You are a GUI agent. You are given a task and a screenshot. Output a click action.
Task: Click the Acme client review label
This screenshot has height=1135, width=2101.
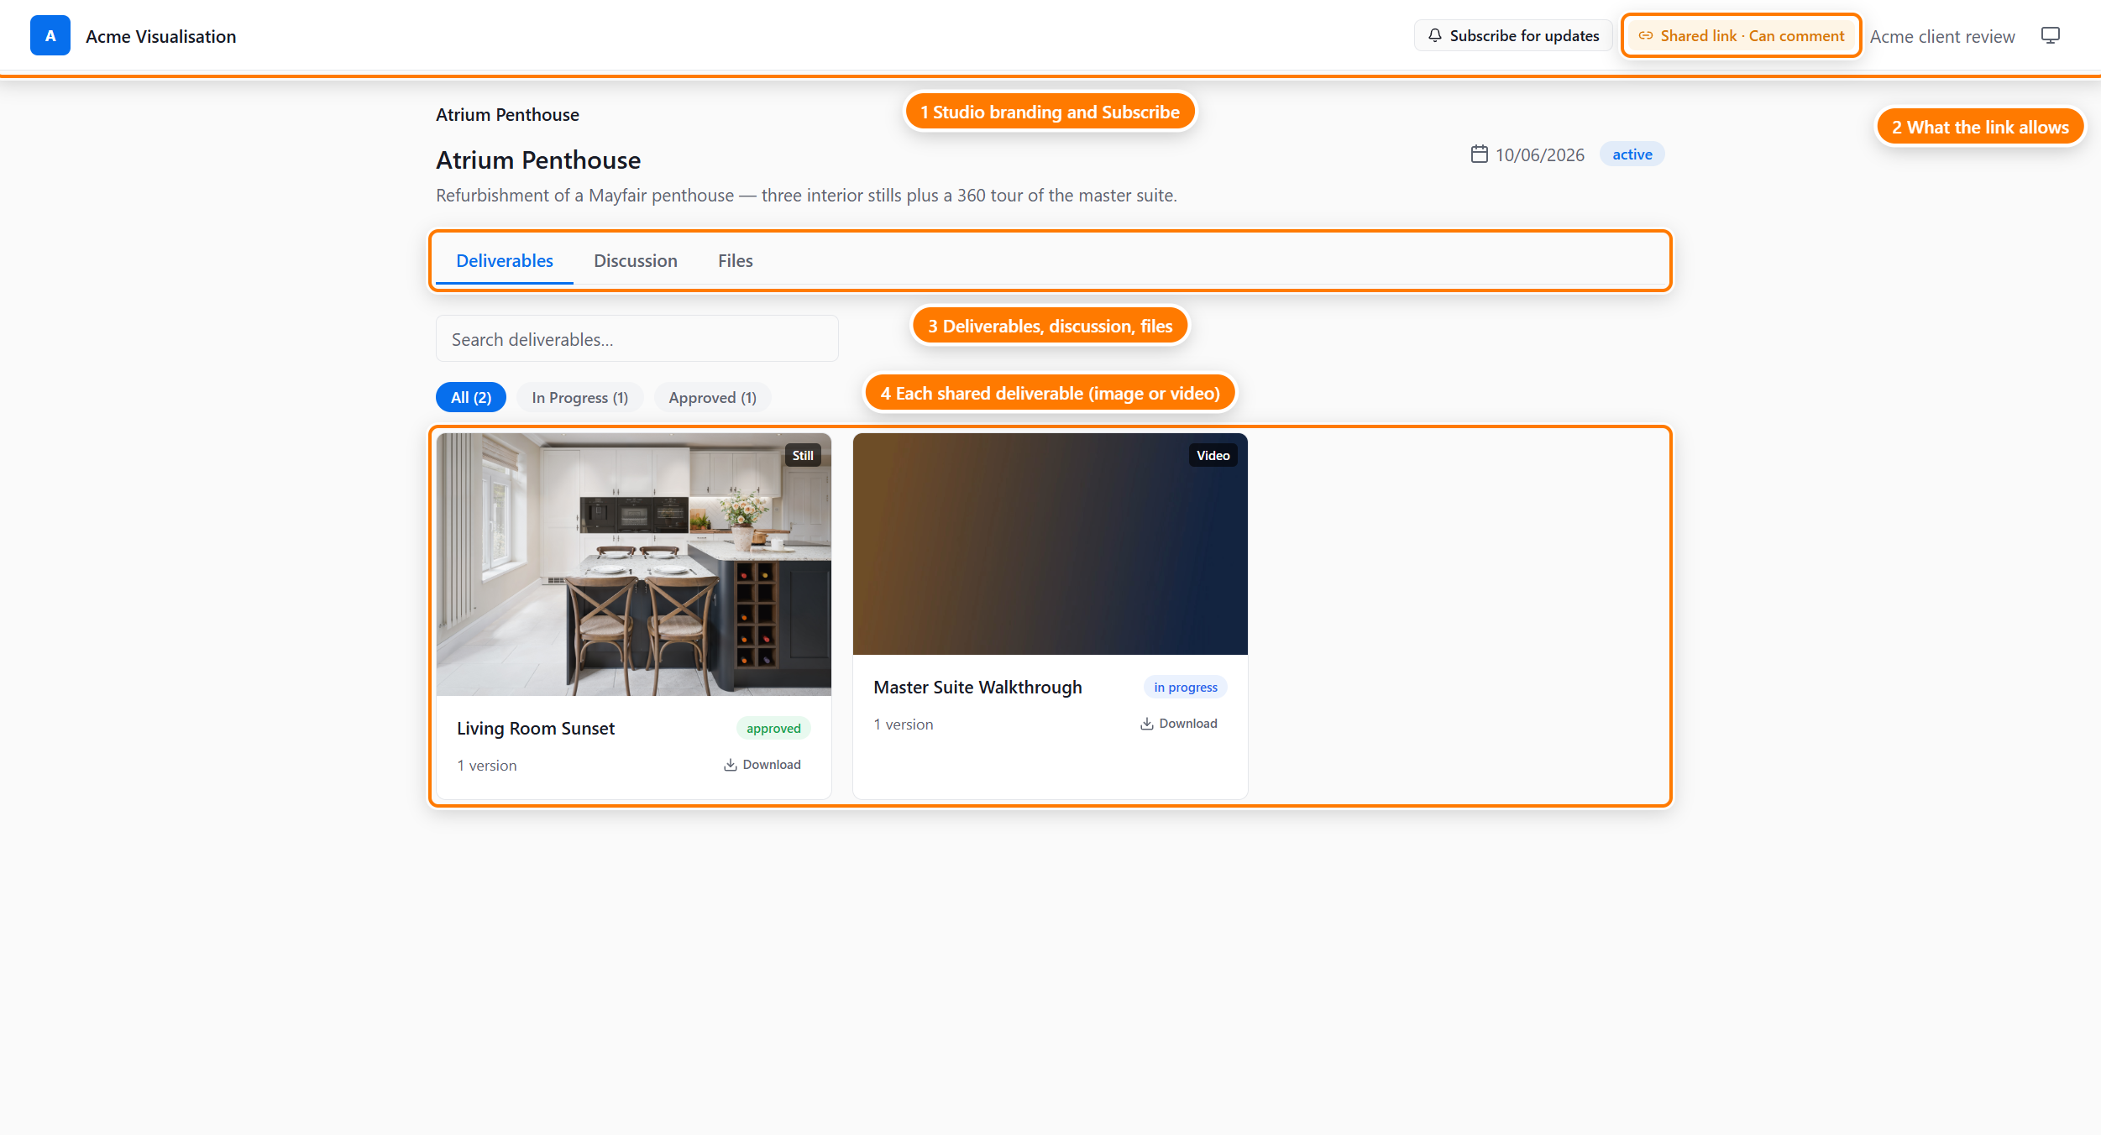[x=1942, y=36]
